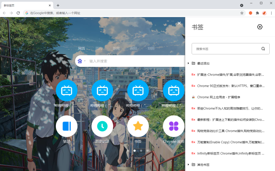Click the 笔记 label under notes icon

pos(66,141)
